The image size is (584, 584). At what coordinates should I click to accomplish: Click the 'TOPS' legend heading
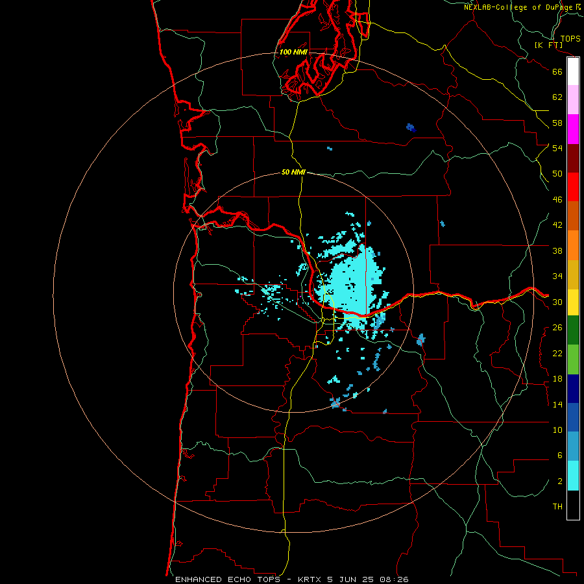[570, 38]
